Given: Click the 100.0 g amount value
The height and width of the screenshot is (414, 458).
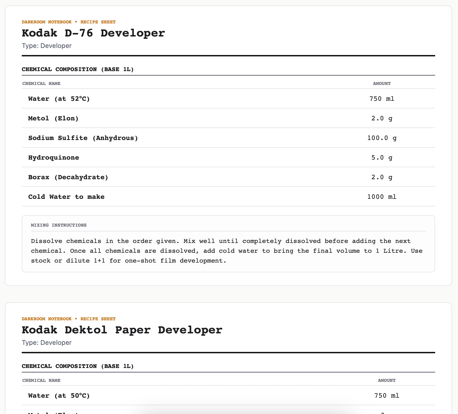Looking at the screenshot, I should pyautogui.click(x=382, y=138).
